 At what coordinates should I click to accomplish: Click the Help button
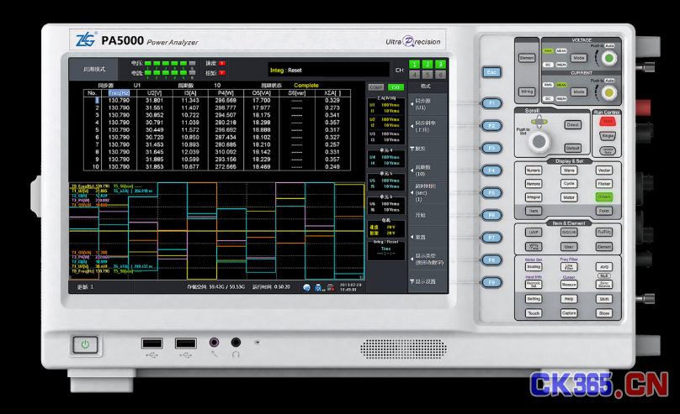[x=569, y=299]
